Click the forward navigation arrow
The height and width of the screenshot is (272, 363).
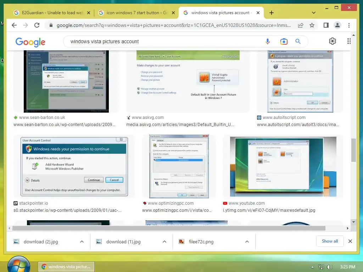(26, 25)
